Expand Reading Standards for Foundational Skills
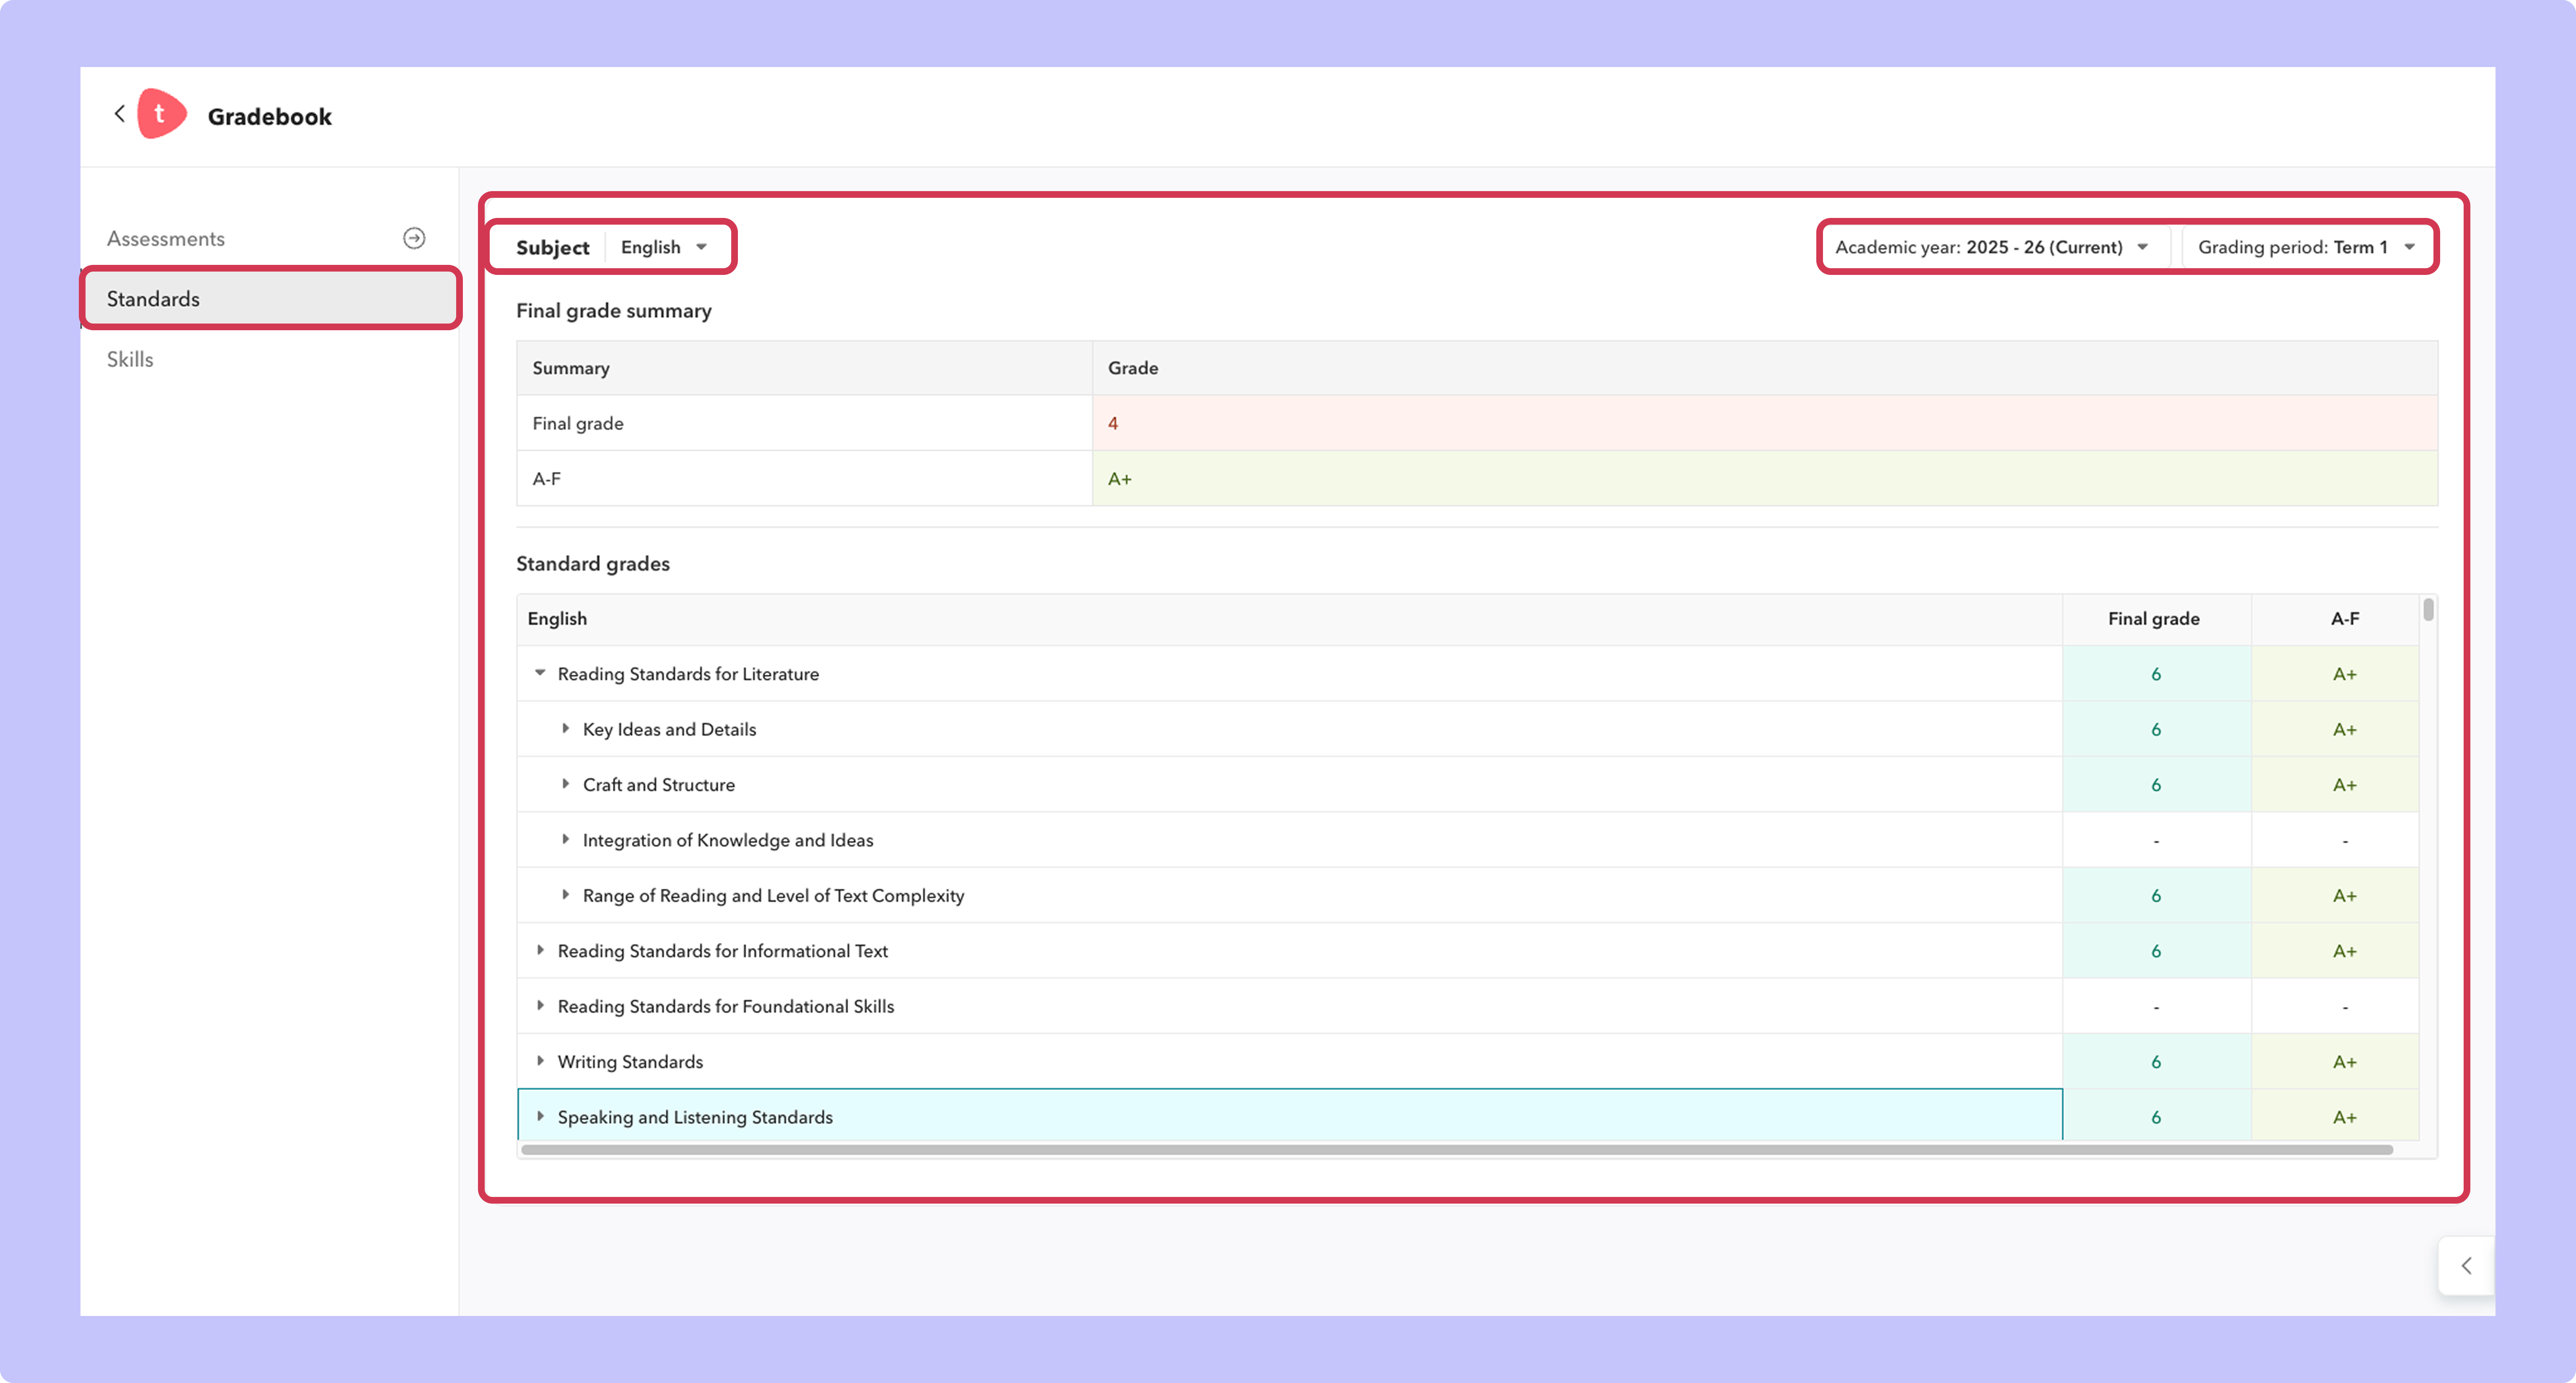 click(540, 1006)
